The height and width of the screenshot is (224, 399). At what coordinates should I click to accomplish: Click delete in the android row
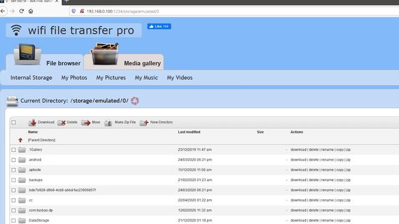point(314,160)
